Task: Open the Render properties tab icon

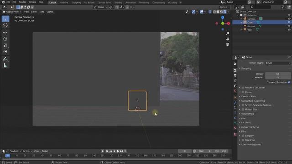Action: [235, 70]
